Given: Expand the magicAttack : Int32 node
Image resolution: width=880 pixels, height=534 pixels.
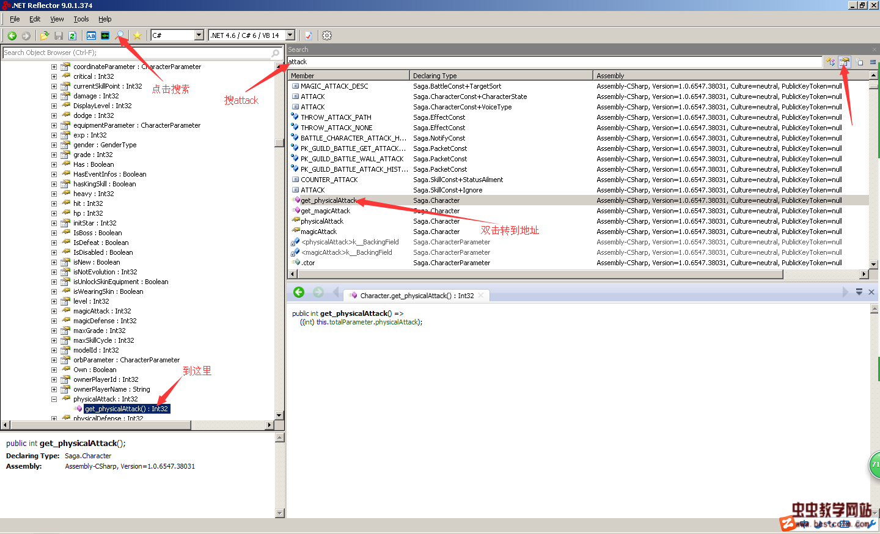Looking at the screenshot, I should tap(54, 311).
